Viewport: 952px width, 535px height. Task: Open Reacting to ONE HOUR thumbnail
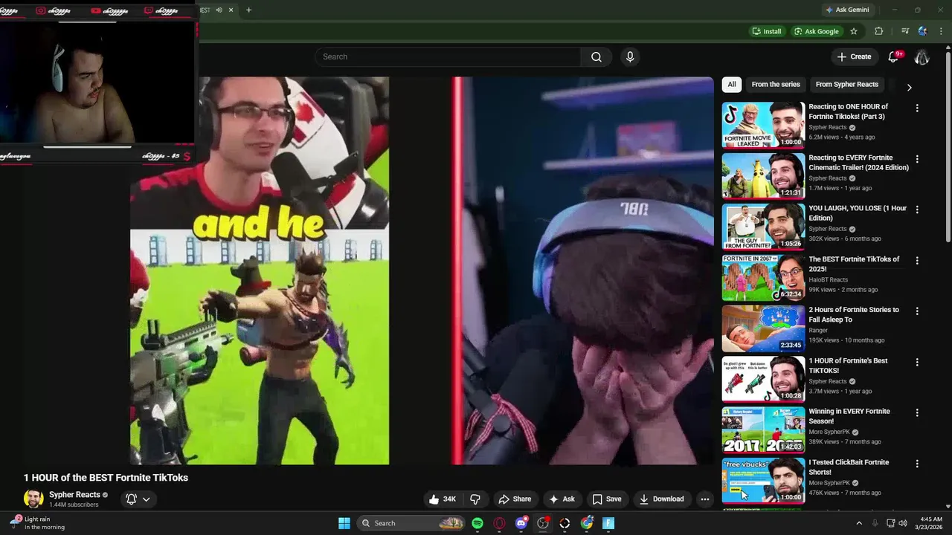click(x=763, y=125)
